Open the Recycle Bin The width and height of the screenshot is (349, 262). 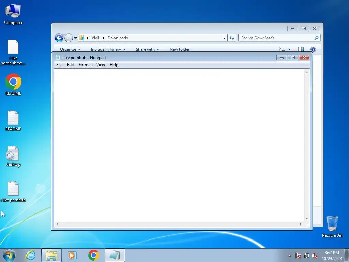click(x=332, y=227)
